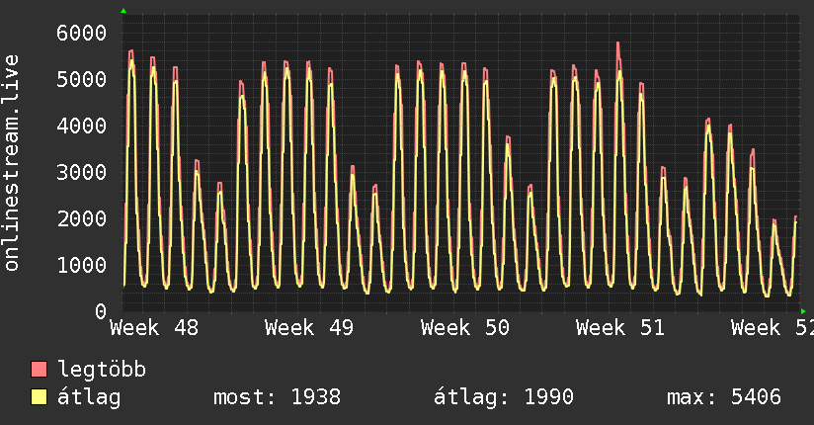Click the Week 51 x-axis label
The width and height of the screenshot is (814, 425).
[620, 328]
